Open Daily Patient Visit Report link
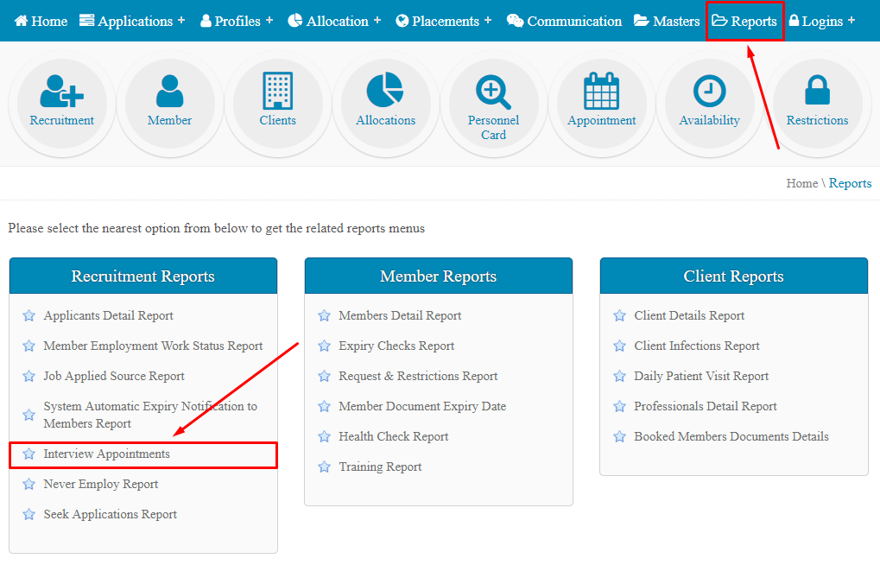This screenshot has height=565, width=880. pyautogui.click(x=701, y=377)
